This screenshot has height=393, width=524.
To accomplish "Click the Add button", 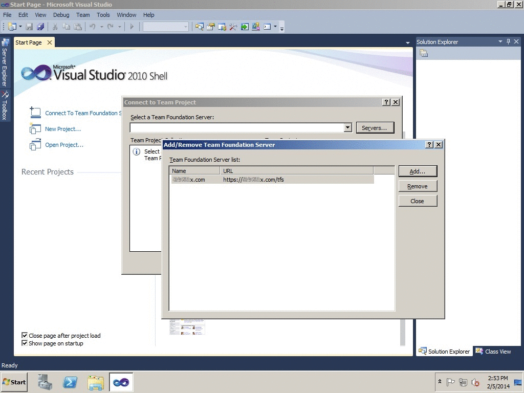I will pyautogui.click(x=418, y=171).
